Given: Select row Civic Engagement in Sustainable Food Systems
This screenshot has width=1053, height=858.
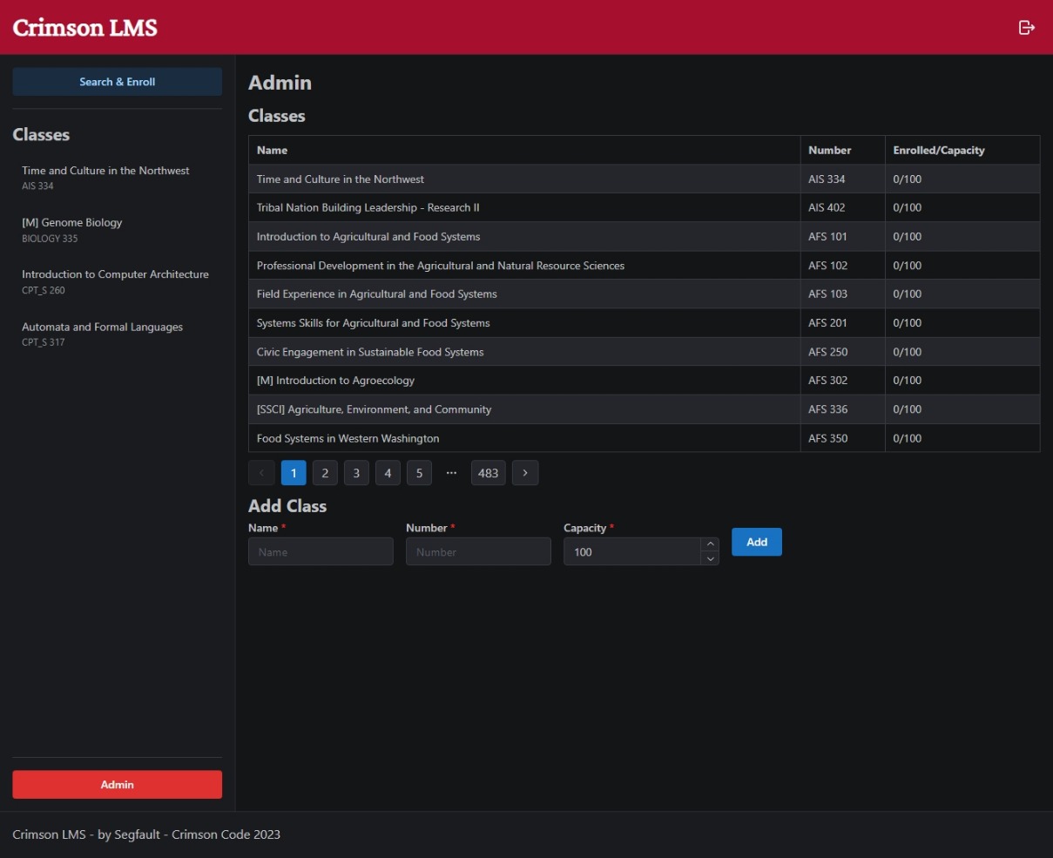Looking at the screenshot, I should pyautogui.click(x=645, y=352).
